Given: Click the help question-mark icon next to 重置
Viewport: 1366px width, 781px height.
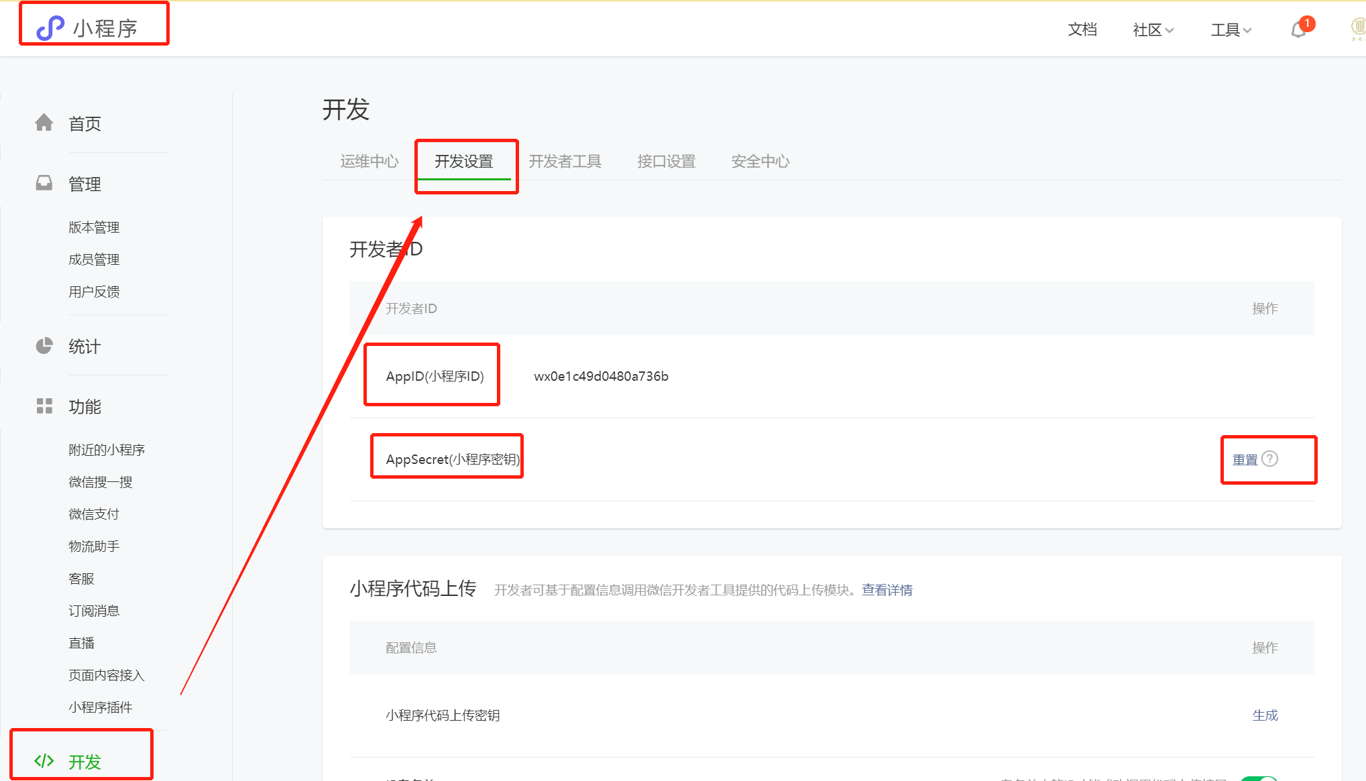Looking at the screenshot, I should [1270, 459].
